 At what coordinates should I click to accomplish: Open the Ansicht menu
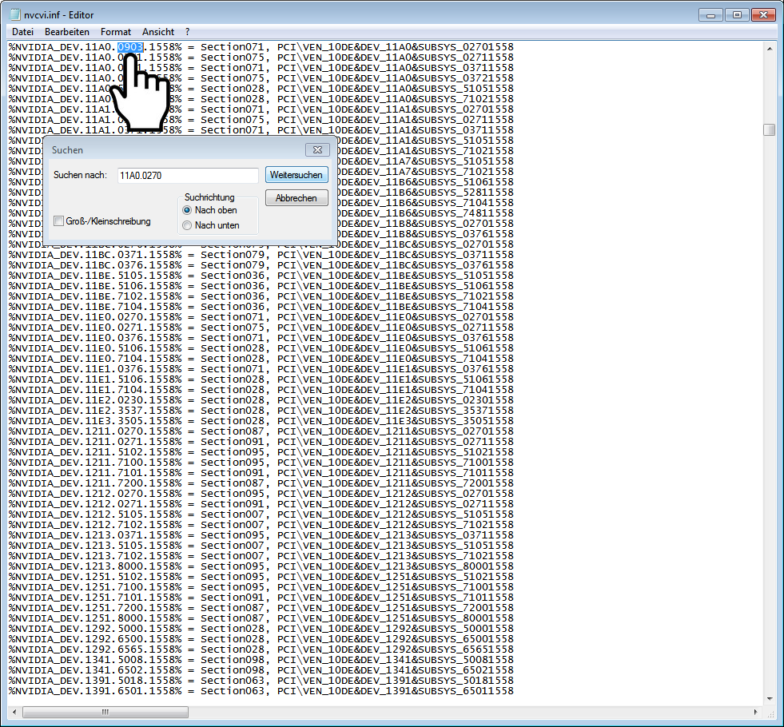[158, 32]
